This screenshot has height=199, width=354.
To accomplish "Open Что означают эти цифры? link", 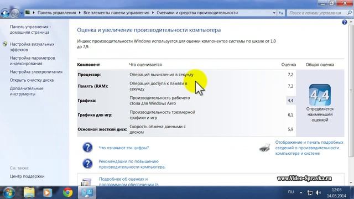I will 124,148.
